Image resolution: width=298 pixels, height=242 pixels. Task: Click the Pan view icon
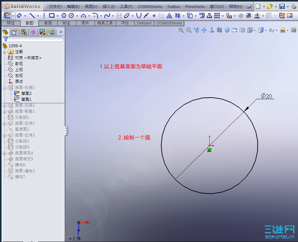click(x=204, y=30)
